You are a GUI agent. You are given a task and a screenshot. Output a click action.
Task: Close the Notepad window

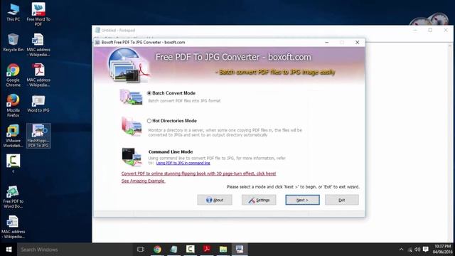(x=446, y=30)
